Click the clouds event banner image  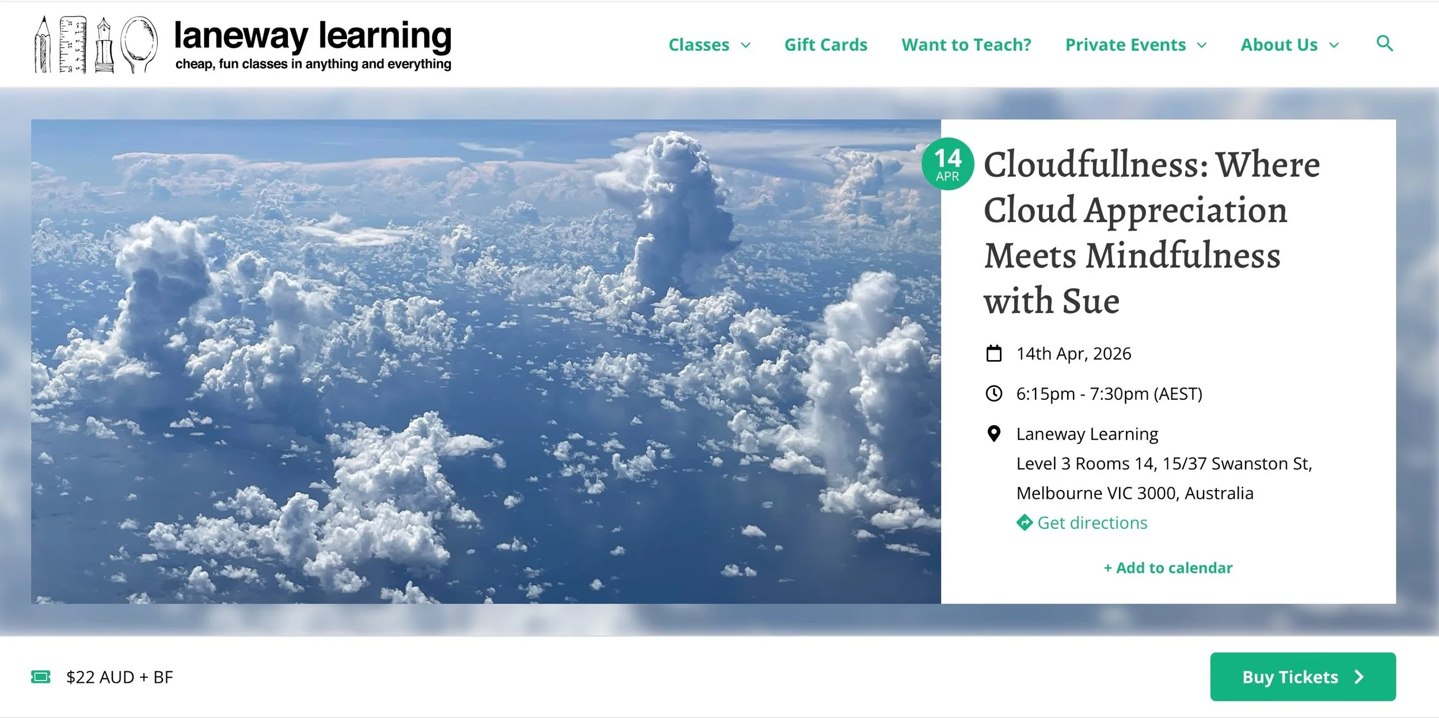486,361
